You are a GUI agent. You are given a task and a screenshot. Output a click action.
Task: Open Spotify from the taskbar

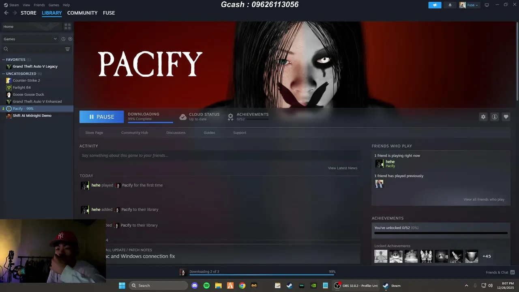(206, 286)
